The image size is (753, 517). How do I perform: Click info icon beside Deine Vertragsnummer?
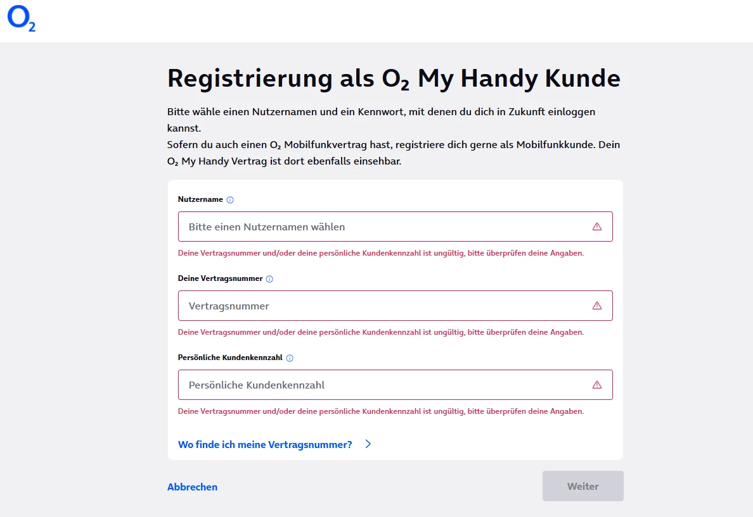click(x=269, y=279)
